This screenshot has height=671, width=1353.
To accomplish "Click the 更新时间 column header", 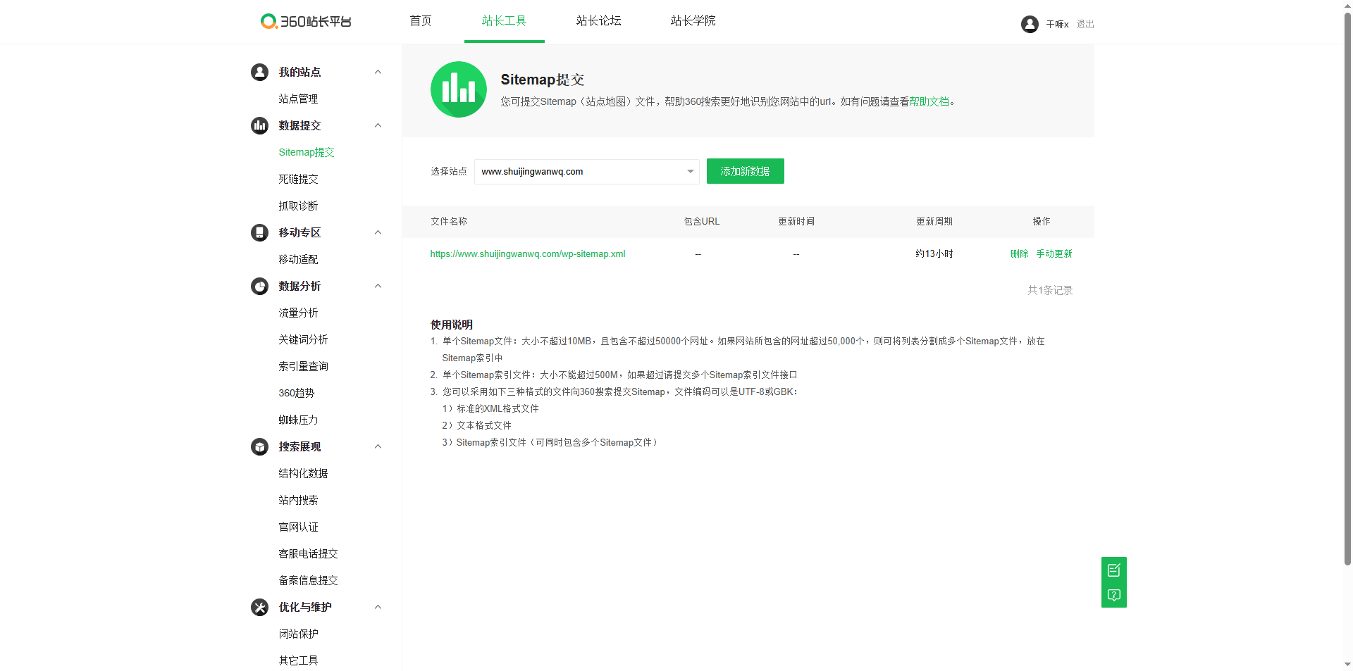I will click(x=796, y=221).
